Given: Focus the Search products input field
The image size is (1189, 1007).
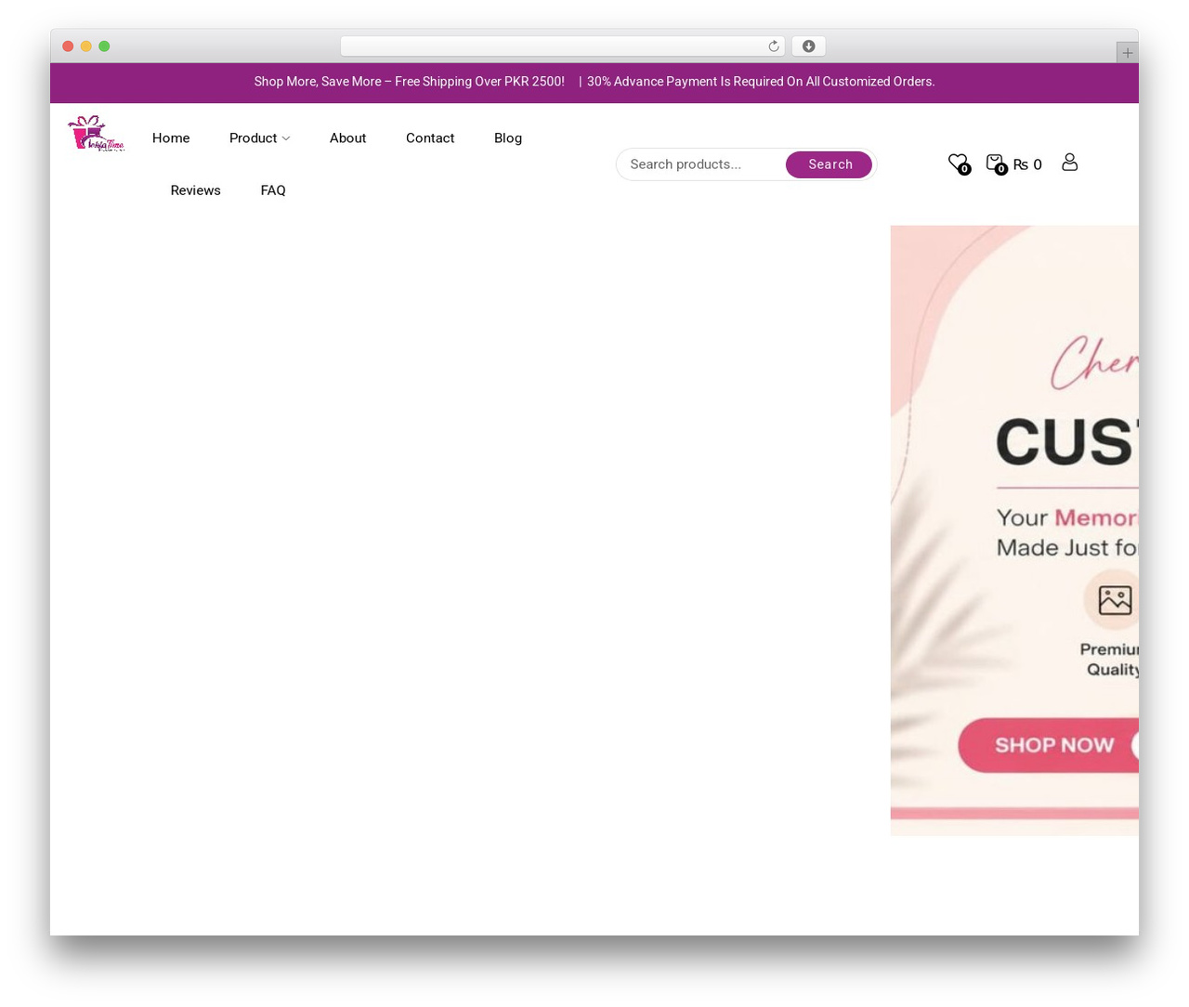Looking at the screenshot, I should (x=701, y=164).
